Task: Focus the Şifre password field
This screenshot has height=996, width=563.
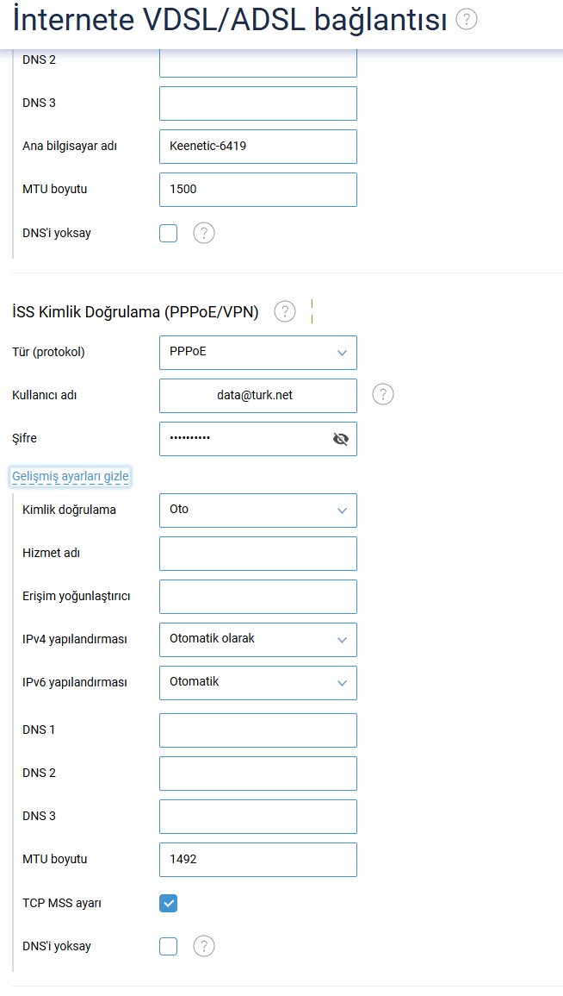Action: click(x=258, y=439)
